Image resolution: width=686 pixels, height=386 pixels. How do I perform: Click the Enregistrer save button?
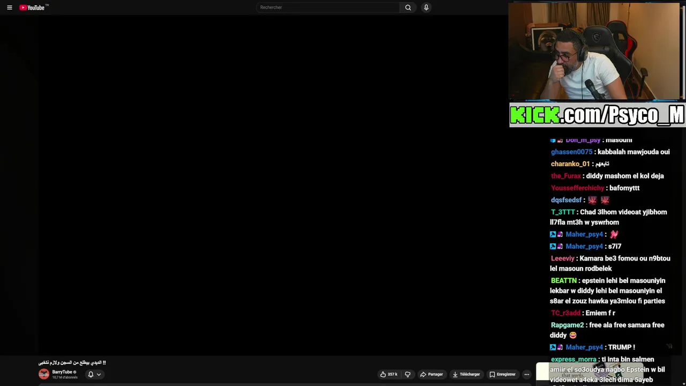click(503, 374)
